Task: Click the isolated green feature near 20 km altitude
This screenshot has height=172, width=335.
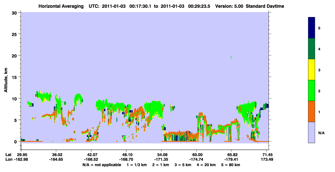Action: tap(231, 57)
